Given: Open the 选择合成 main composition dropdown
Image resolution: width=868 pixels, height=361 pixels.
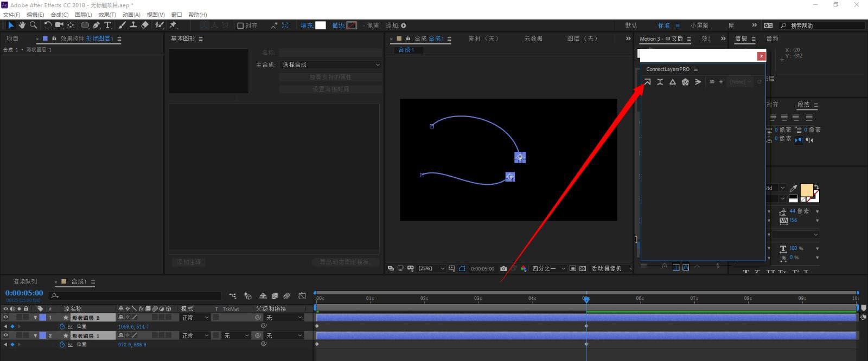Looking at the screenshot, I should click(x=330, y=65).
